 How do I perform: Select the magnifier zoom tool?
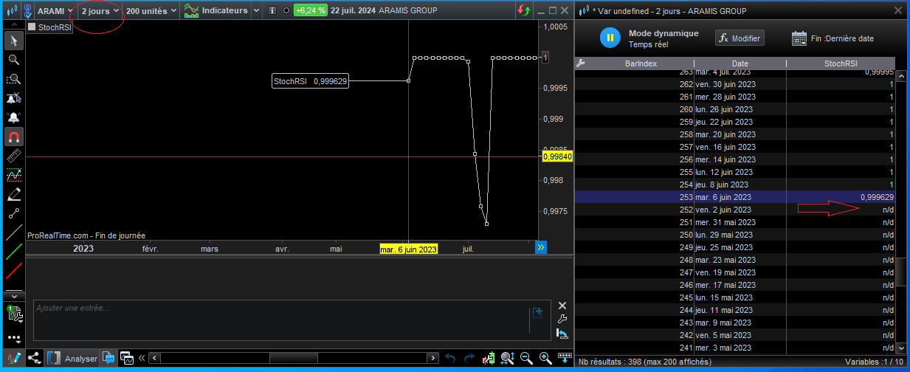pyautogui.click(x=13, y=60)
